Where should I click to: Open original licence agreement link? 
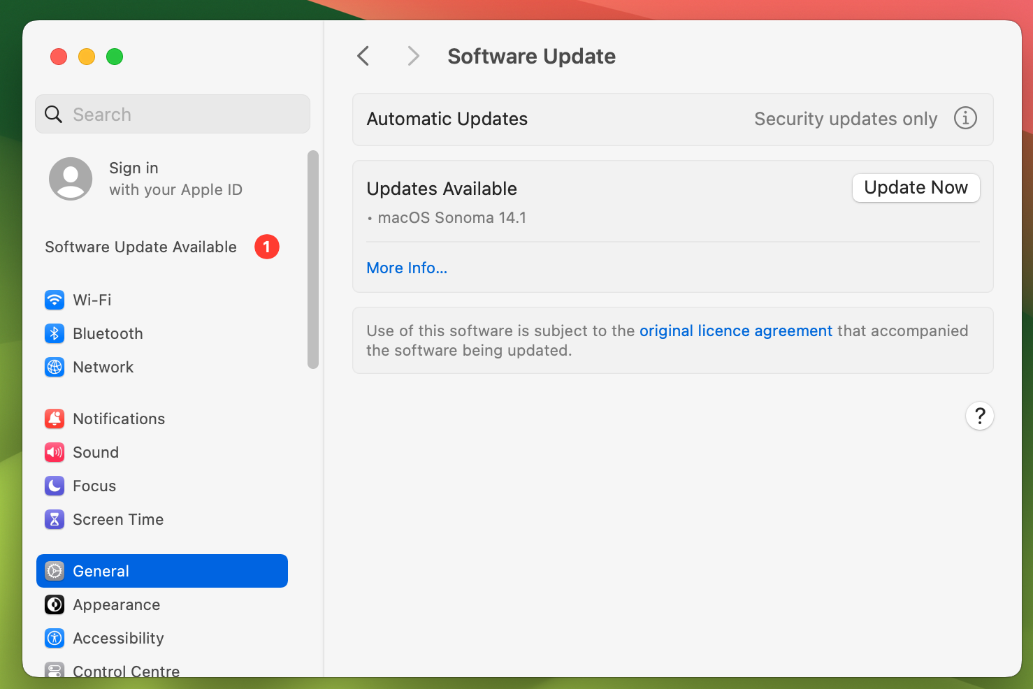[x=736, y=331]
